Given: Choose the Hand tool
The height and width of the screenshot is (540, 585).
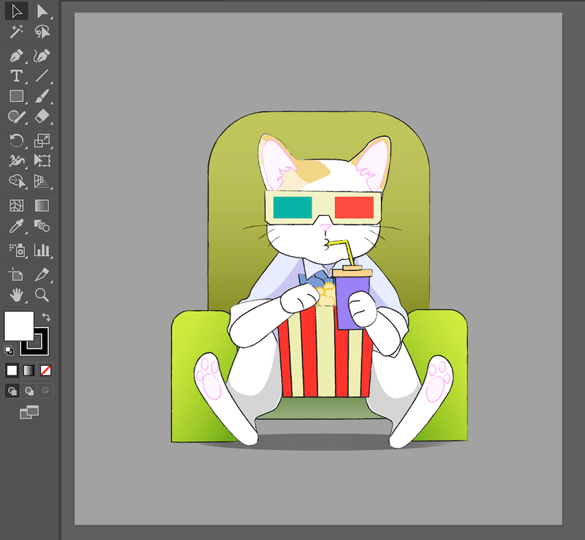Looking at the screenshot, I should 17,295.
